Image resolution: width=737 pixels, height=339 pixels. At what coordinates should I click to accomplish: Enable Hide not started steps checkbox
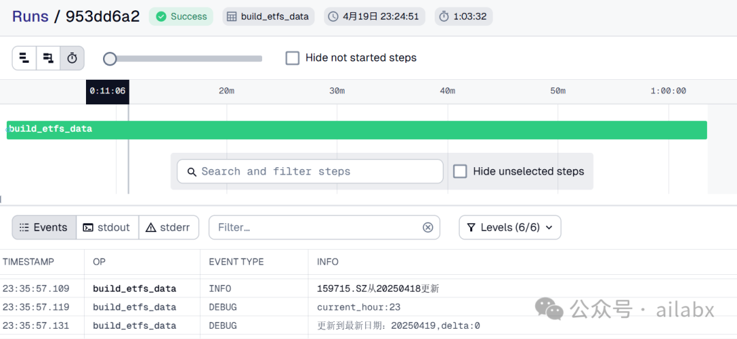point(293,58)
